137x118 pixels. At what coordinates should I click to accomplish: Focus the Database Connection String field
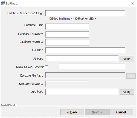pyautogui.click(x=85, y=13)
